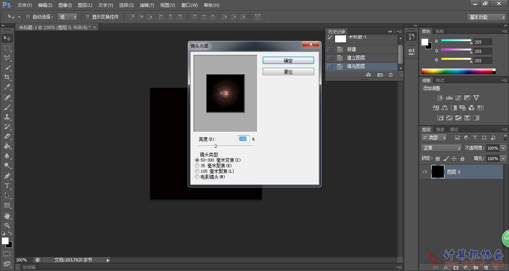Image resolution: width=509 pixels, height=271 pixels.
Task: Add Levels adjustment icon
Action: 449,98
